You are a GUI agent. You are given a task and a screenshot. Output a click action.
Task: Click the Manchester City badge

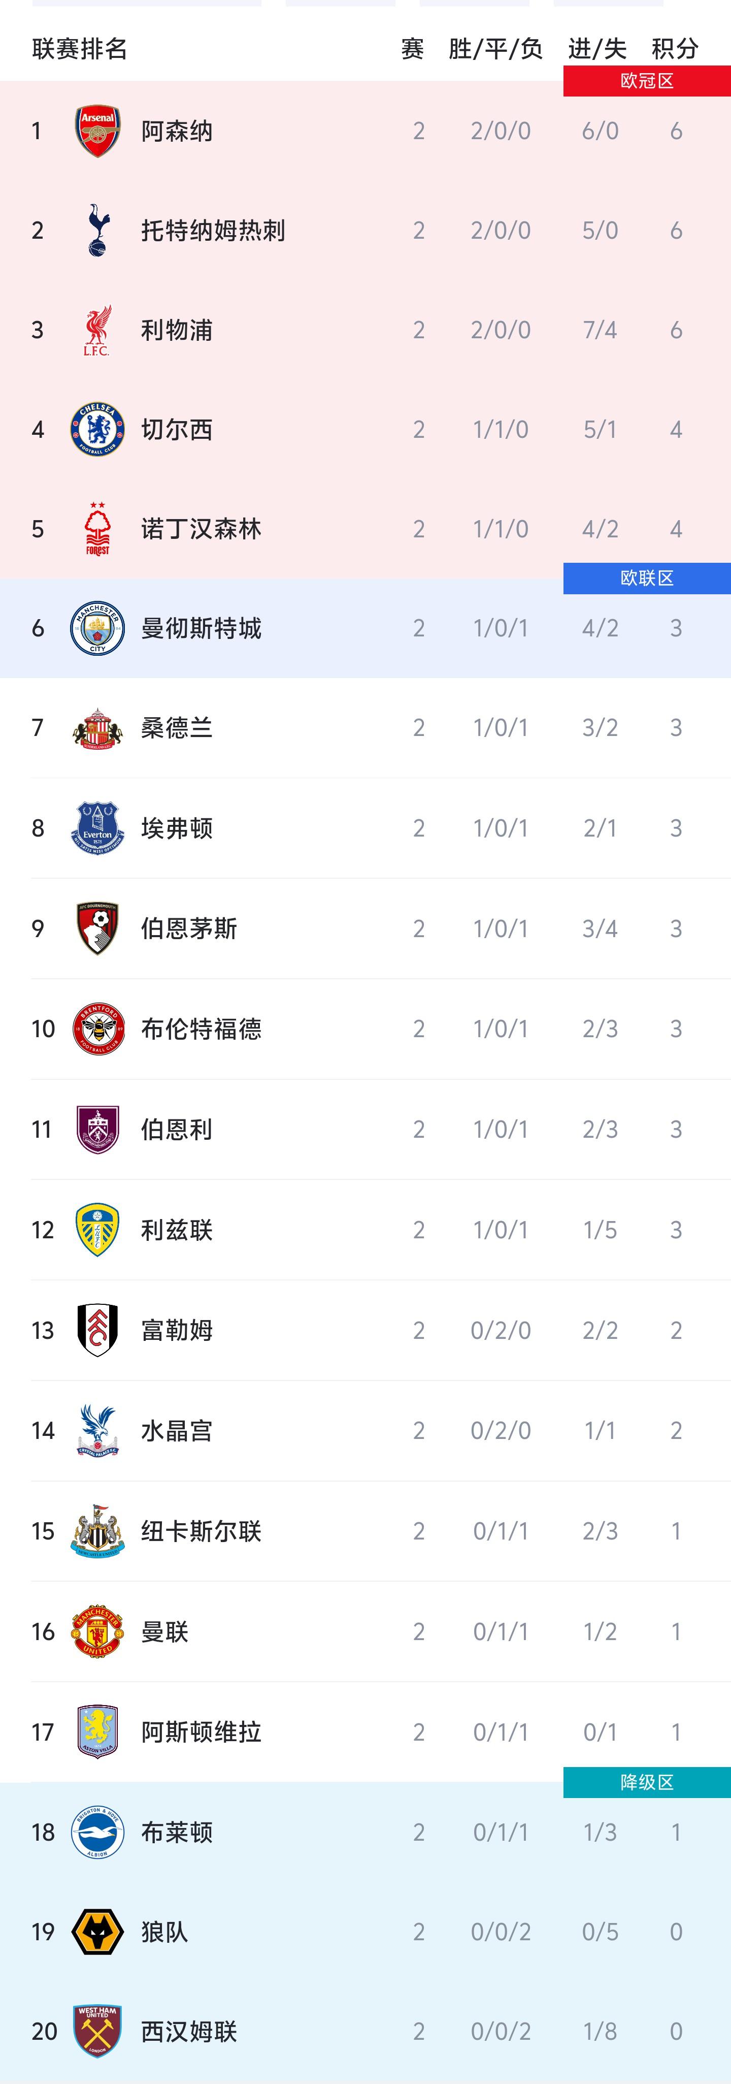coord(98,629)
